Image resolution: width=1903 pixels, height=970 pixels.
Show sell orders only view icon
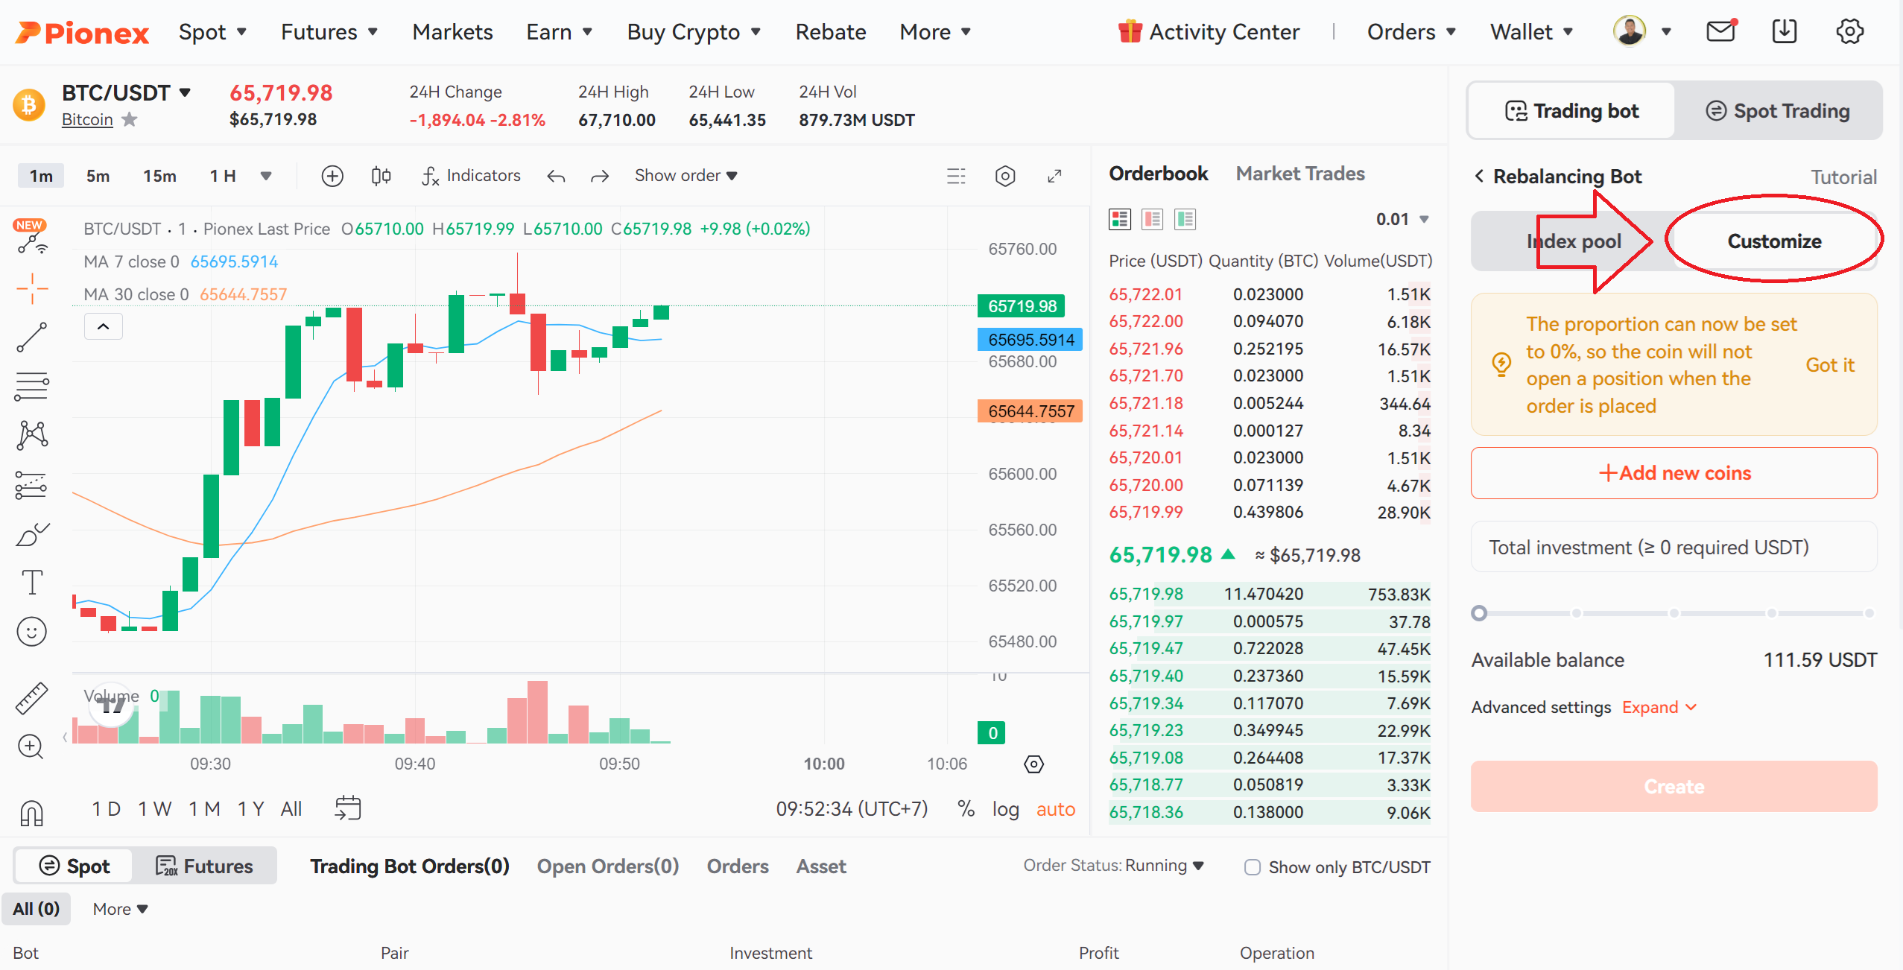[1153, 219]
